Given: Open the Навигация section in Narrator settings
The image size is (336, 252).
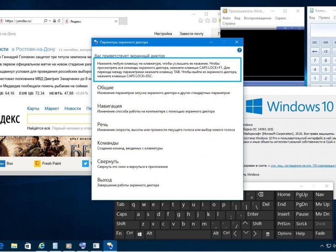Looking at the screenshot, I should (x=156, y=108).
